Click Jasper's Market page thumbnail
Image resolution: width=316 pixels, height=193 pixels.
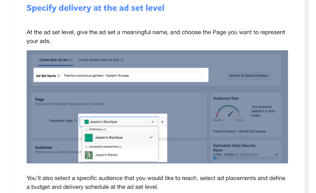point(89,155)
